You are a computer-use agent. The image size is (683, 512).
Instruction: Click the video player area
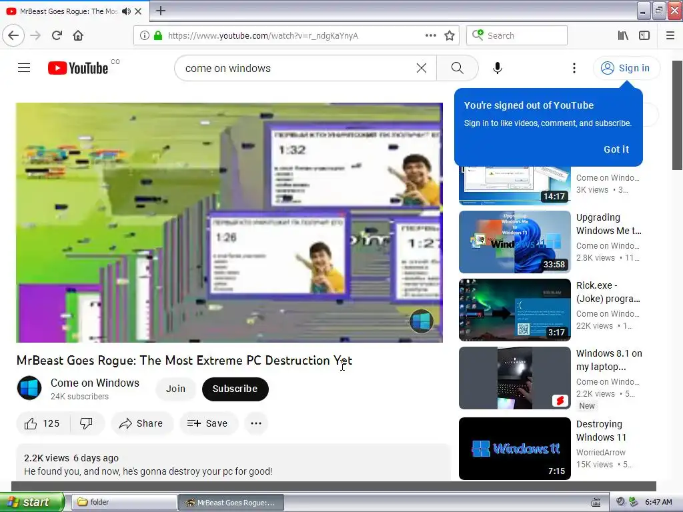click(229, 223)
